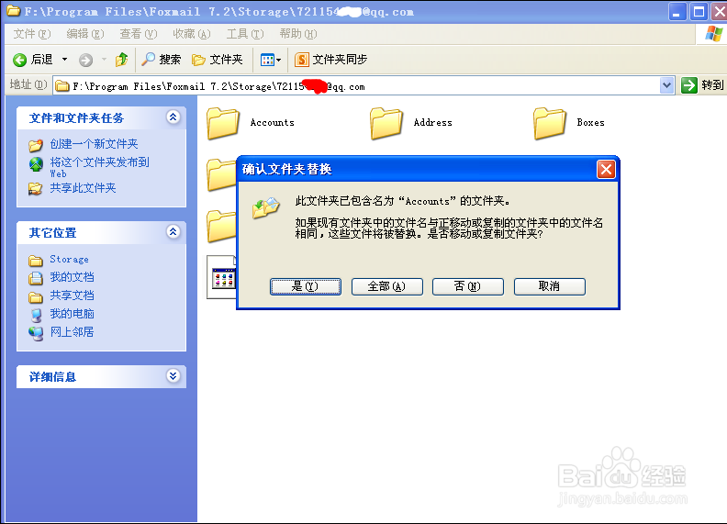Toggle the Folders (文件夹) pane button
727x524 pixels.
217,60
